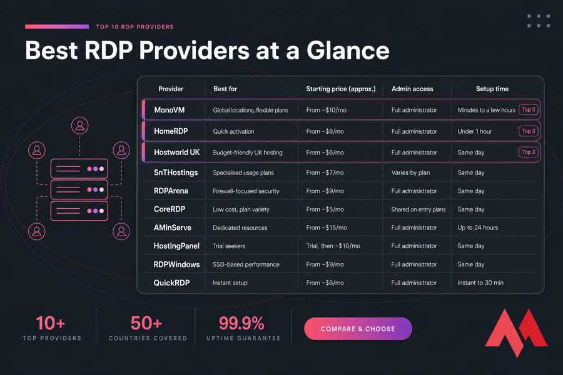
Task: Click 'Instant setup' cell
Action: click(230, 282)
